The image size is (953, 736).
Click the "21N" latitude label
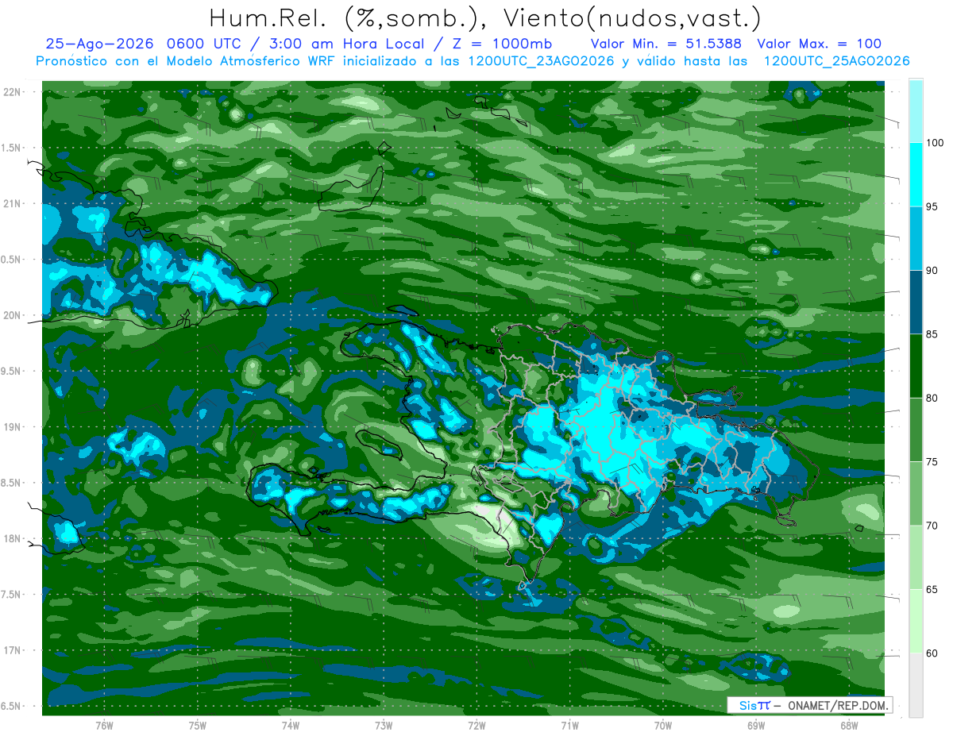[x=12, y=203]
